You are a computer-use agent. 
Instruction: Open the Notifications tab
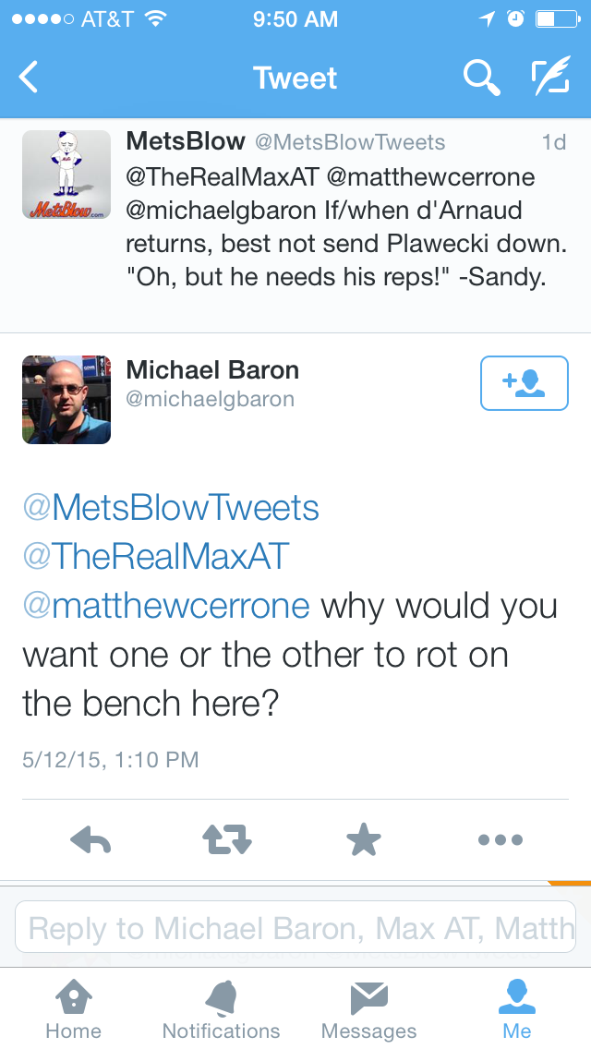221,1010
